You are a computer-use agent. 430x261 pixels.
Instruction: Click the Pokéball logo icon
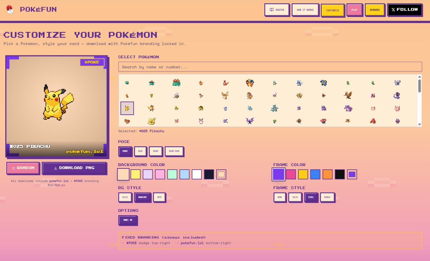10,10
